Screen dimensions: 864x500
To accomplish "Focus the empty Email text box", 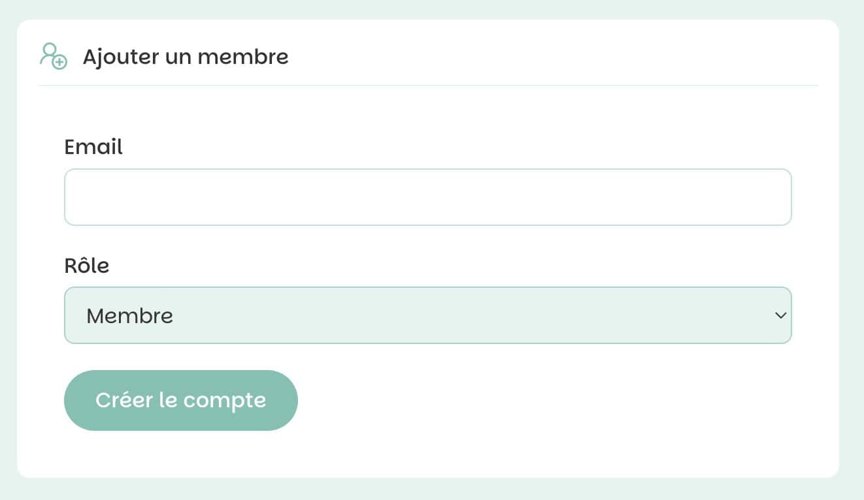I will [x=428, y=197].
